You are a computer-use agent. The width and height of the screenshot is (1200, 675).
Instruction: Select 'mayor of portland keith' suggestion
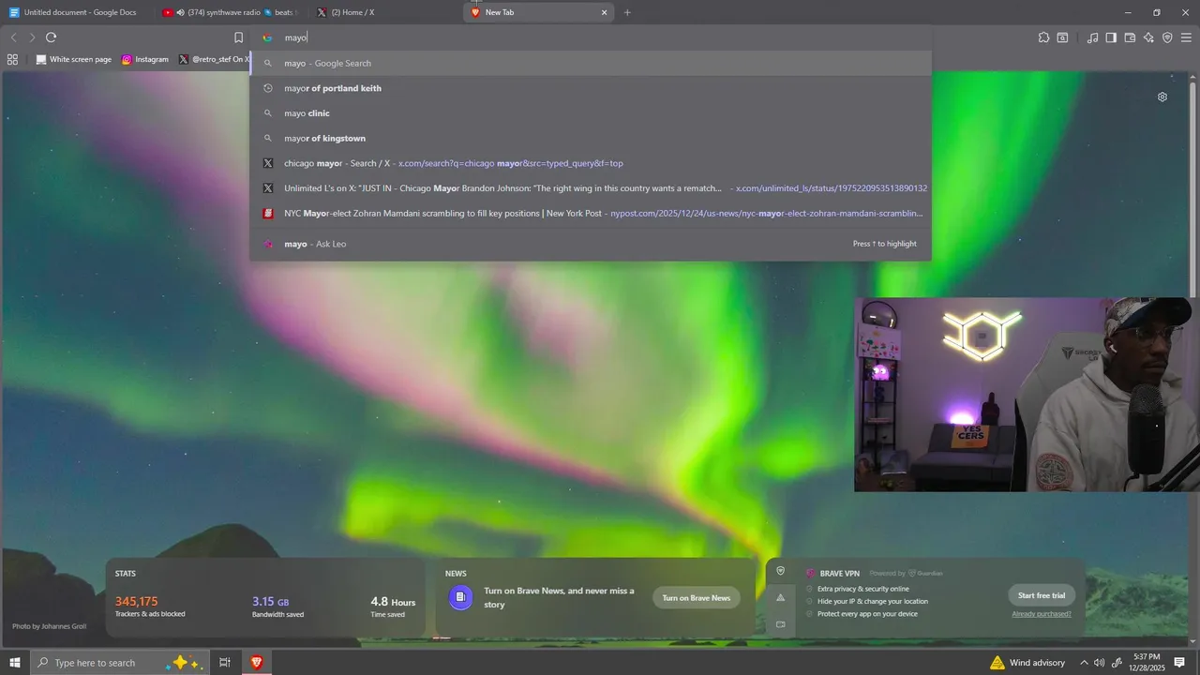[591, 88]
